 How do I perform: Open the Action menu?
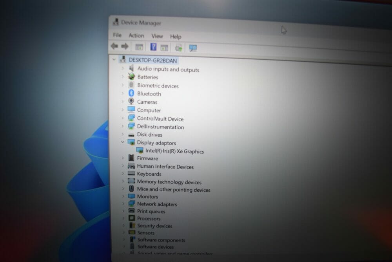136,36
